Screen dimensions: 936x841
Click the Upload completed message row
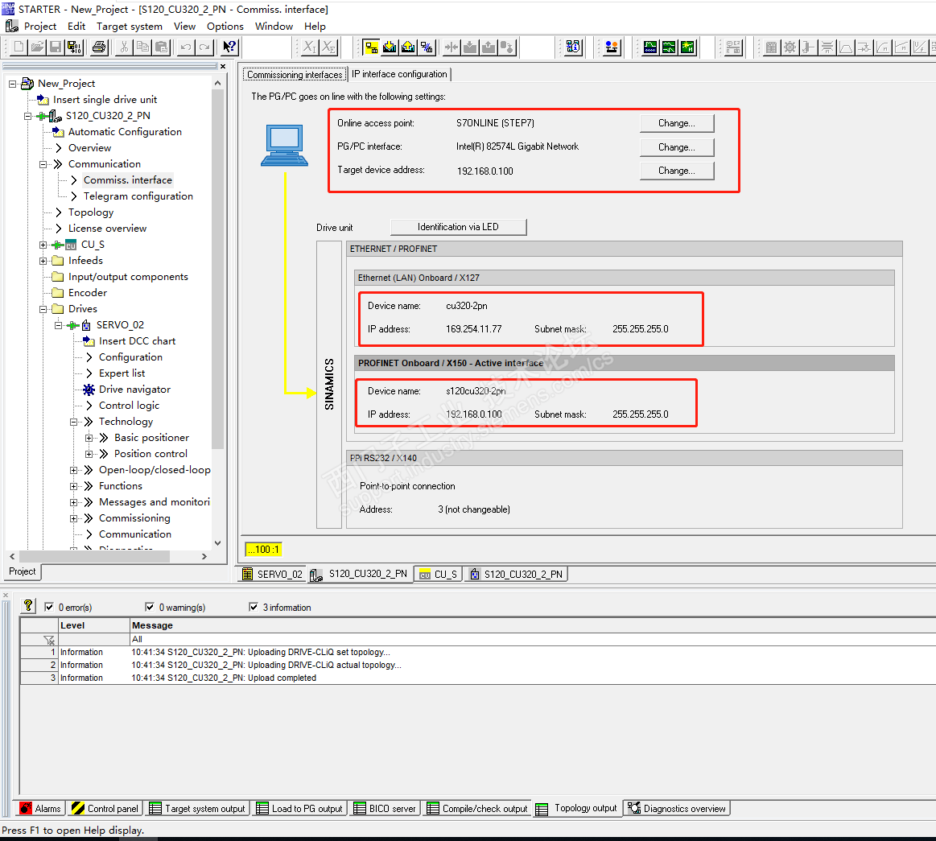click(477, 678)
